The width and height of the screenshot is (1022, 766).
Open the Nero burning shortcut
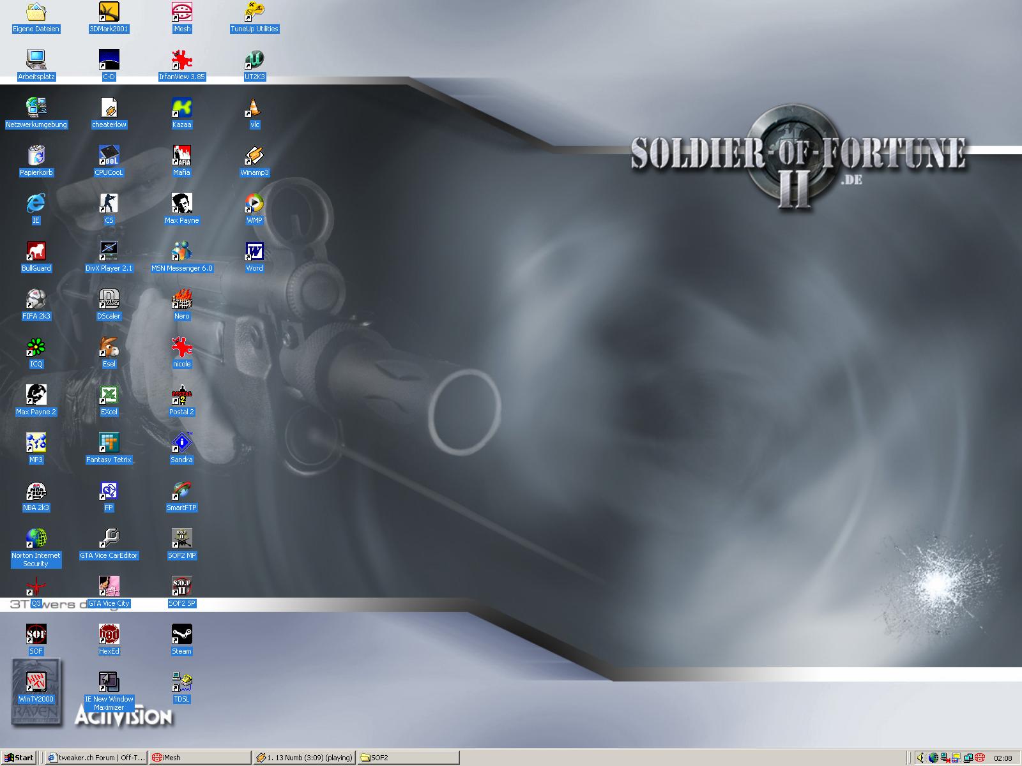click(x=181, y=300)
